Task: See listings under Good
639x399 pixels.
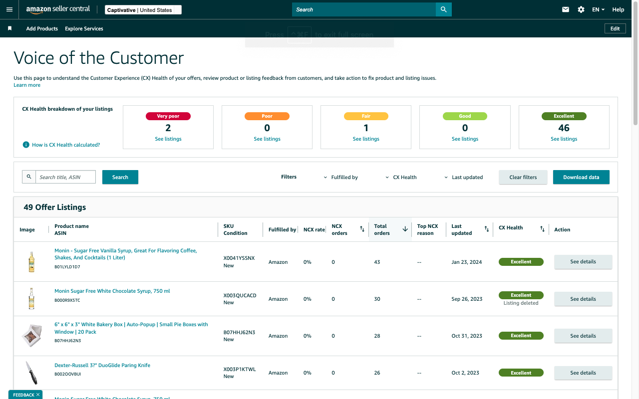Action: pos(465,139)
